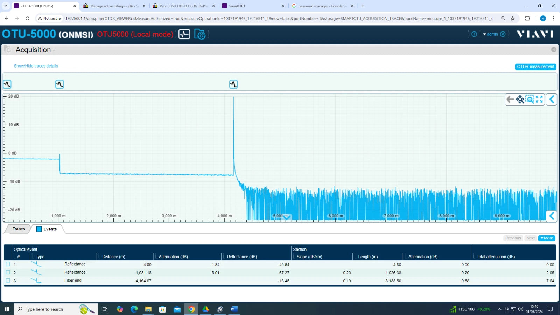
Task: Open the Chrome three-dot menu
Action: tap(553, 18)
